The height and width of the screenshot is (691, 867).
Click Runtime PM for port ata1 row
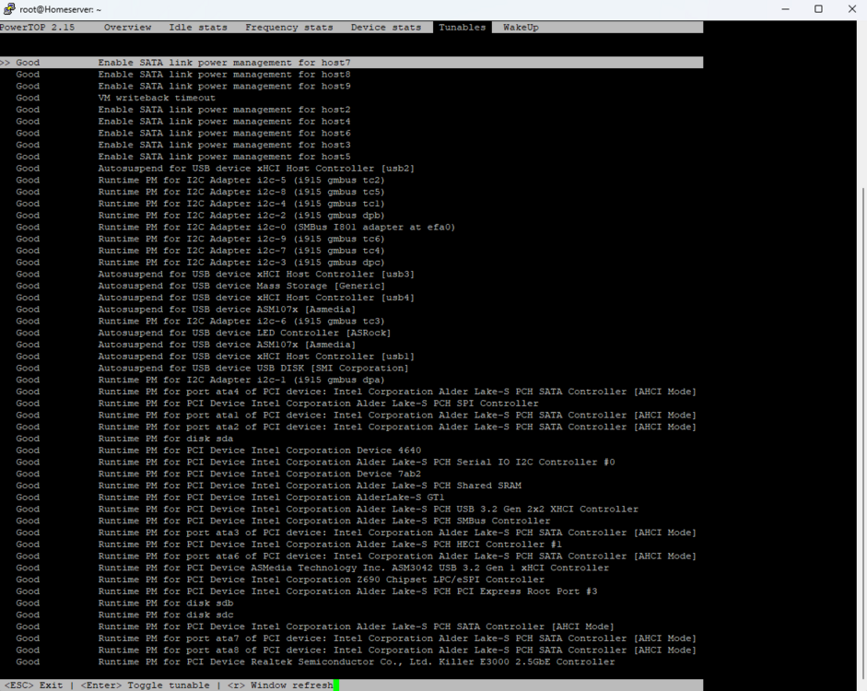click(356, 416)
